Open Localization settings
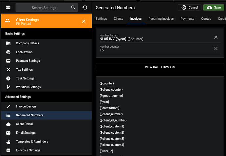 [47, 52]
